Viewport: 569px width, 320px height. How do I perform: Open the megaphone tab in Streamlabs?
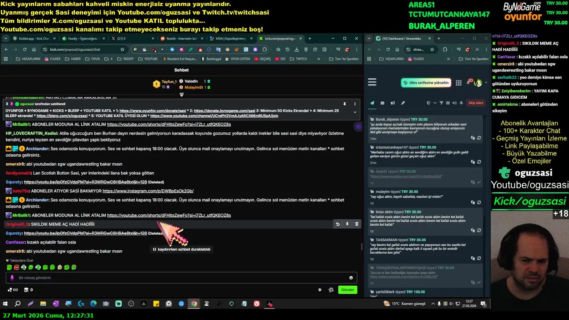coord(393,103)
